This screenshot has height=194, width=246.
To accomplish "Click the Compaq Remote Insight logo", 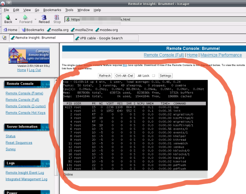I will pyautogui.click(x=29, y=55).
